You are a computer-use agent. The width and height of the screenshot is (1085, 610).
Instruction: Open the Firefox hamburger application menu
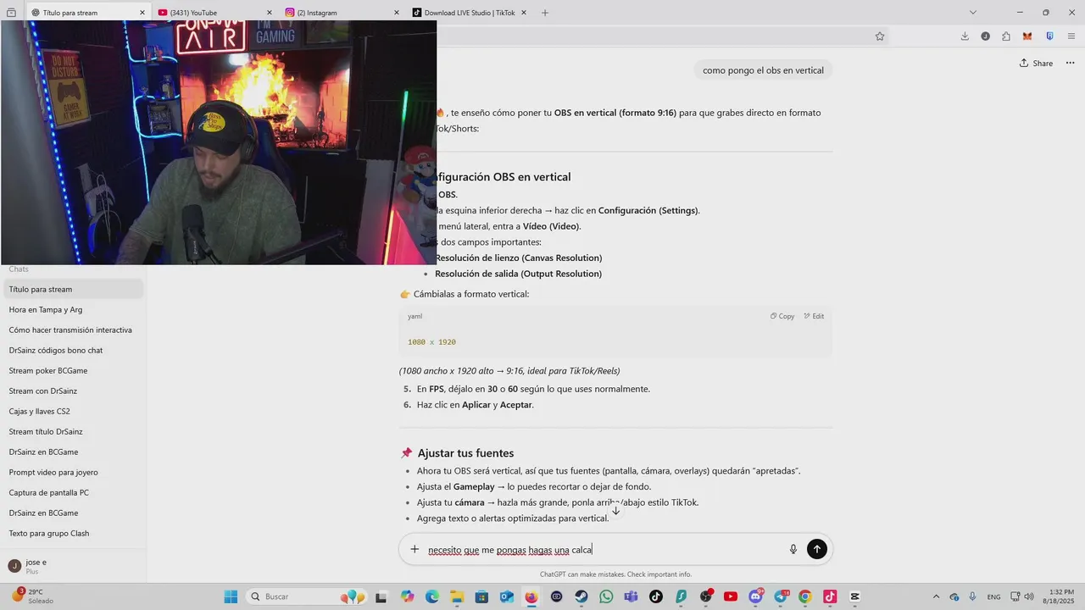coord(1071,36)
